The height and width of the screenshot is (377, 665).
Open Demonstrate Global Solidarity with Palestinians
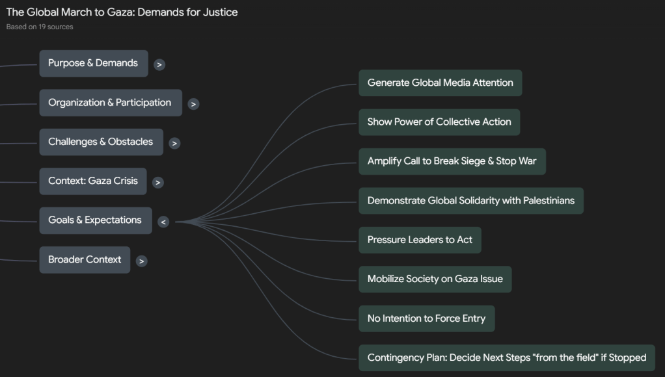point(470,201)
